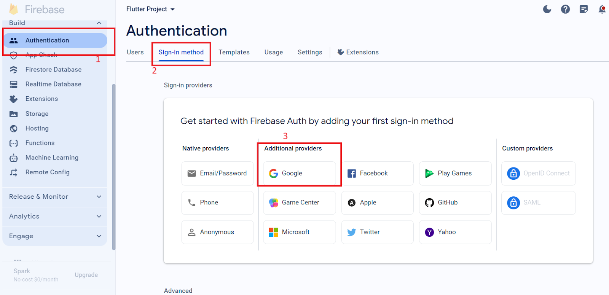Open the Settings tab
This screenshot has height=295, width=609.
pos(310,53)
